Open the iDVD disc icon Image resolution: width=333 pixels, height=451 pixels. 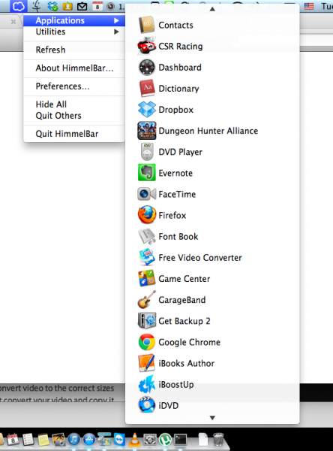coord(147,405)
